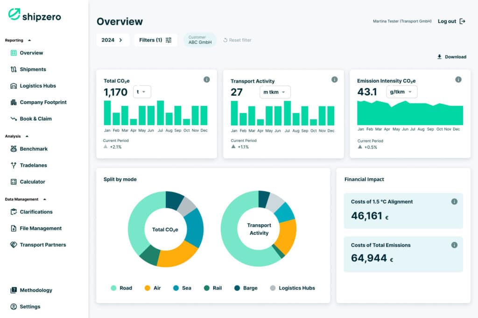478x318 pixels.
Task: Click the Download button
Action: click(451, 57)
